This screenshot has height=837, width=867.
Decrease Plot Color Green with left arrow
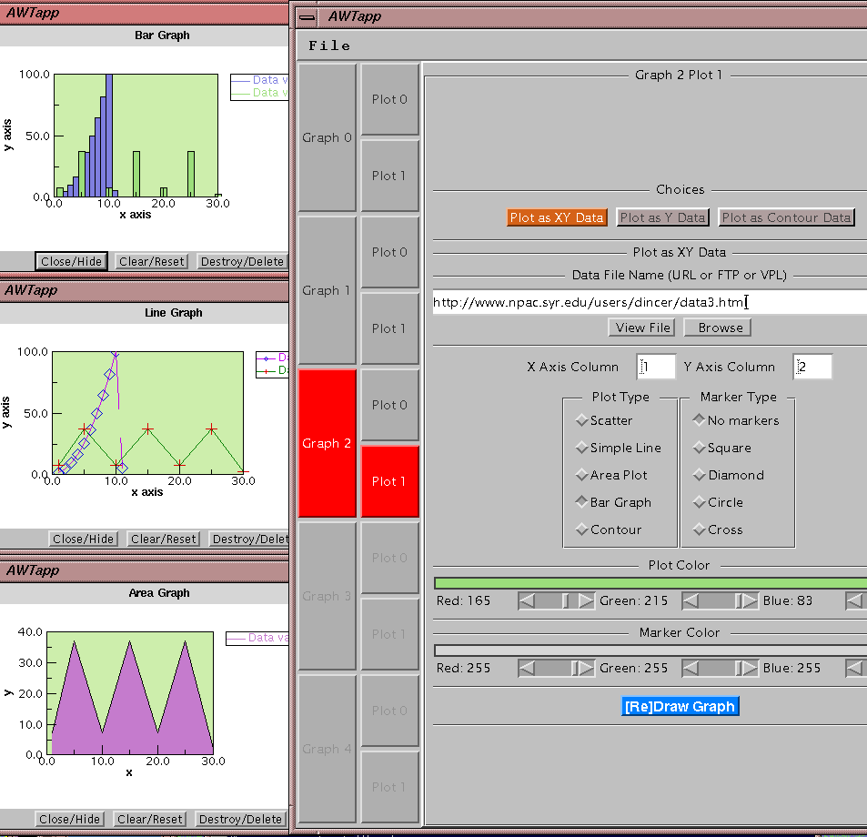click(x=691, y=600)
